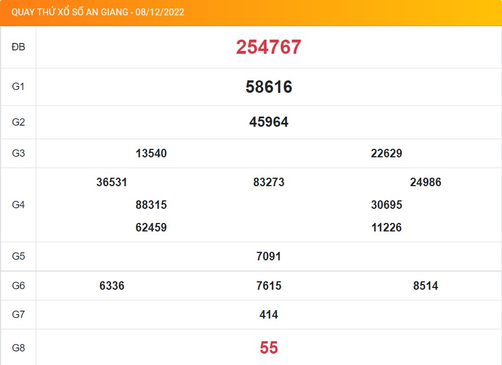502x365 pixels.
Task: Select the G4 number 83273
Action: click(268, 182)
